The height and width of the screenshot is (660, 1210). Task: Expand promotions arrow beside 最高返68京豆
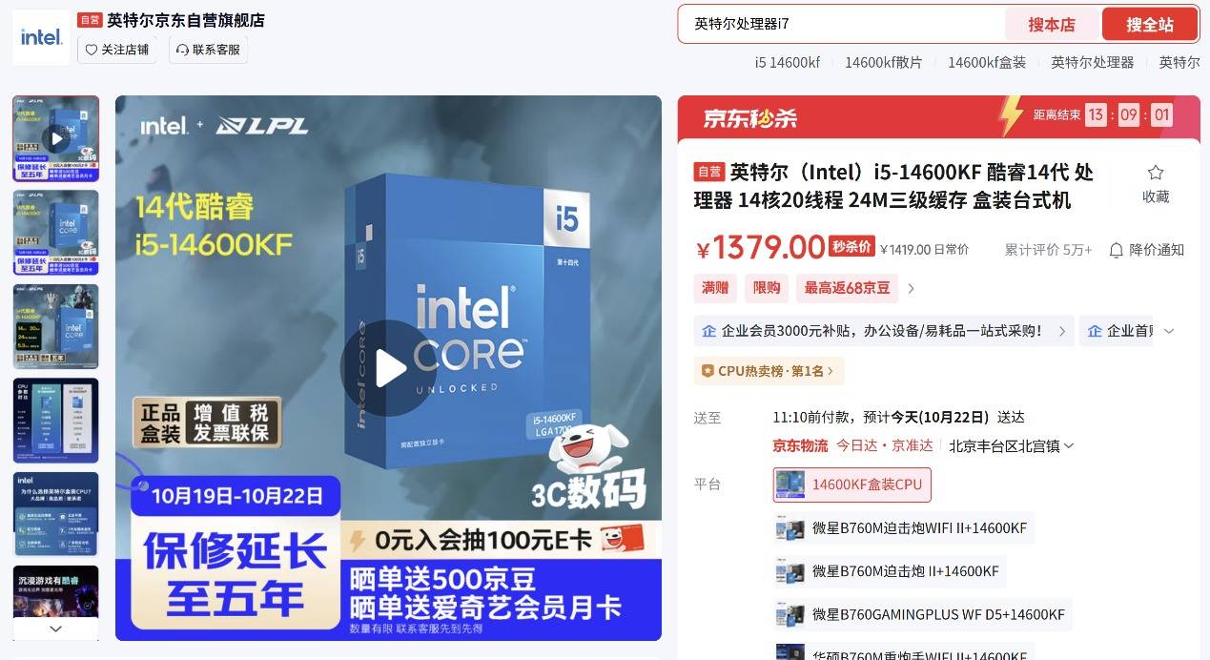click(x=911, y=288)
